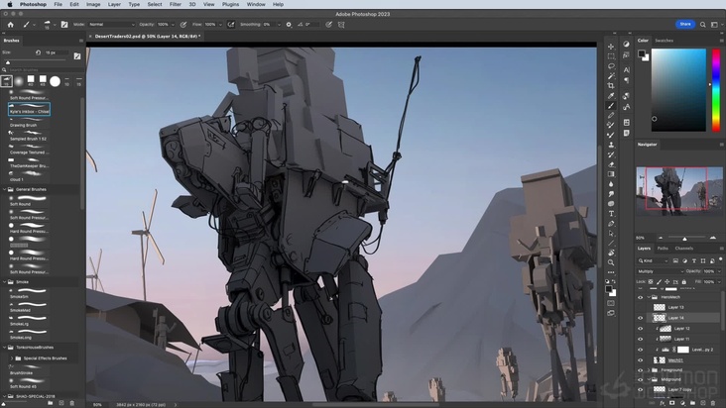726x408 pixels.
Task: Open the Filter menu
Action: pyautogui.click(x=175, y=4)
